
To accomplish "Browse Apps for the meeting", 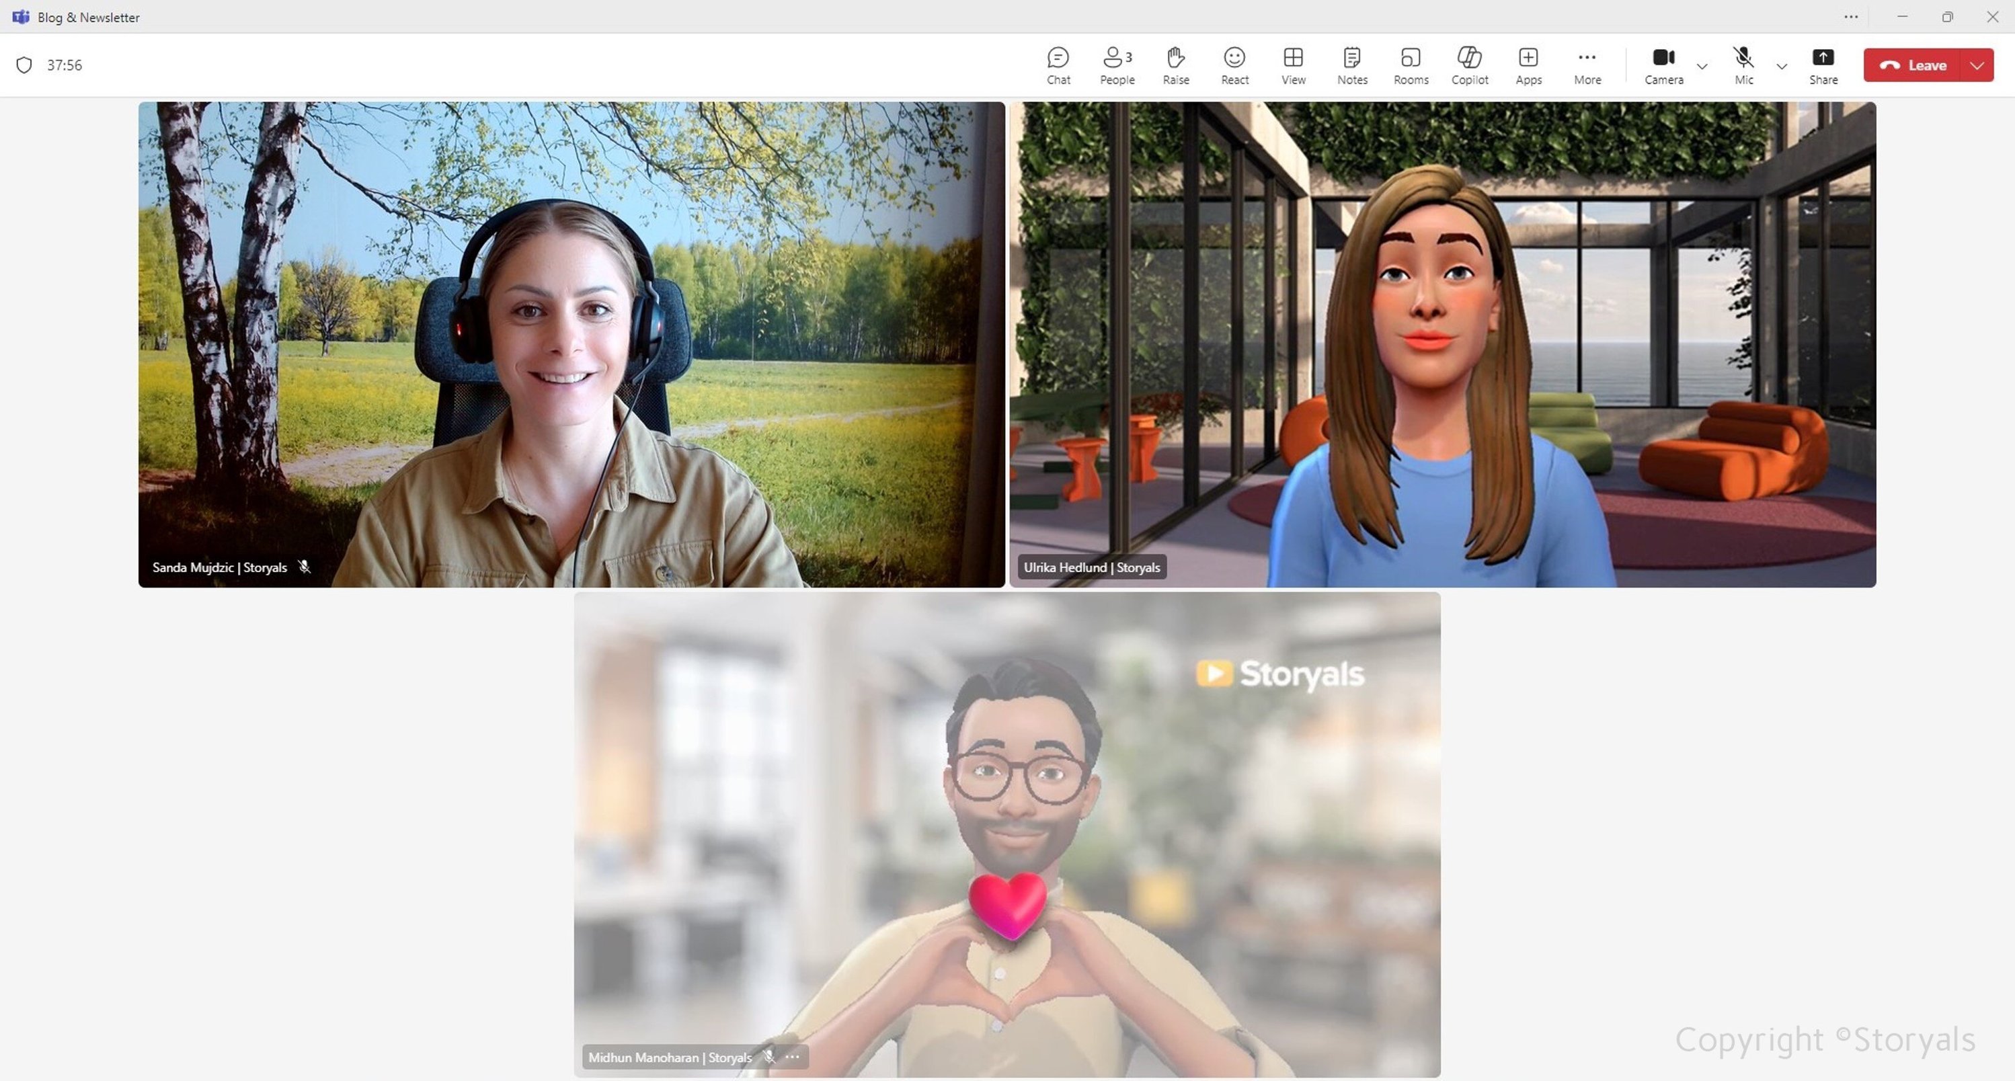I will [x=1528, y=64].
